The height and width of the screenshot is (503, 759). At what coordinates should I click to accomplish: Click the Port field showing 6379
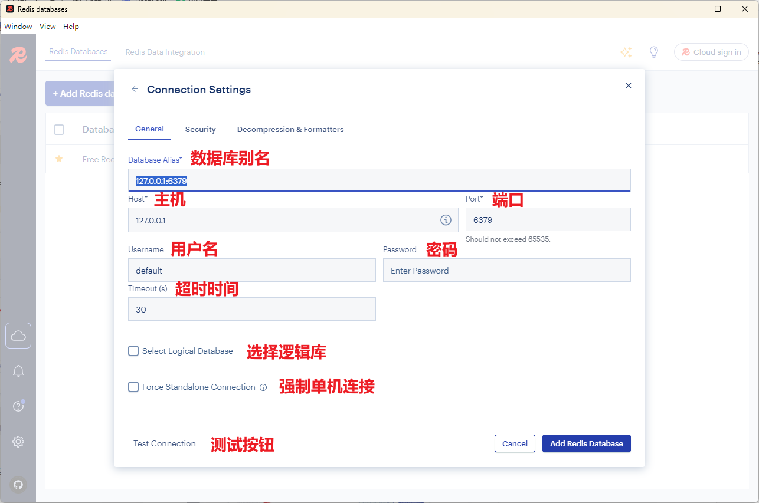(x=548, y=219)
